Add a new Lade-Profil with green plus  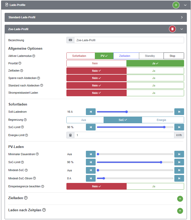176,5
